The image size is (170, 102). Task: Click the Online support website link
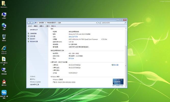coord(71,58)
